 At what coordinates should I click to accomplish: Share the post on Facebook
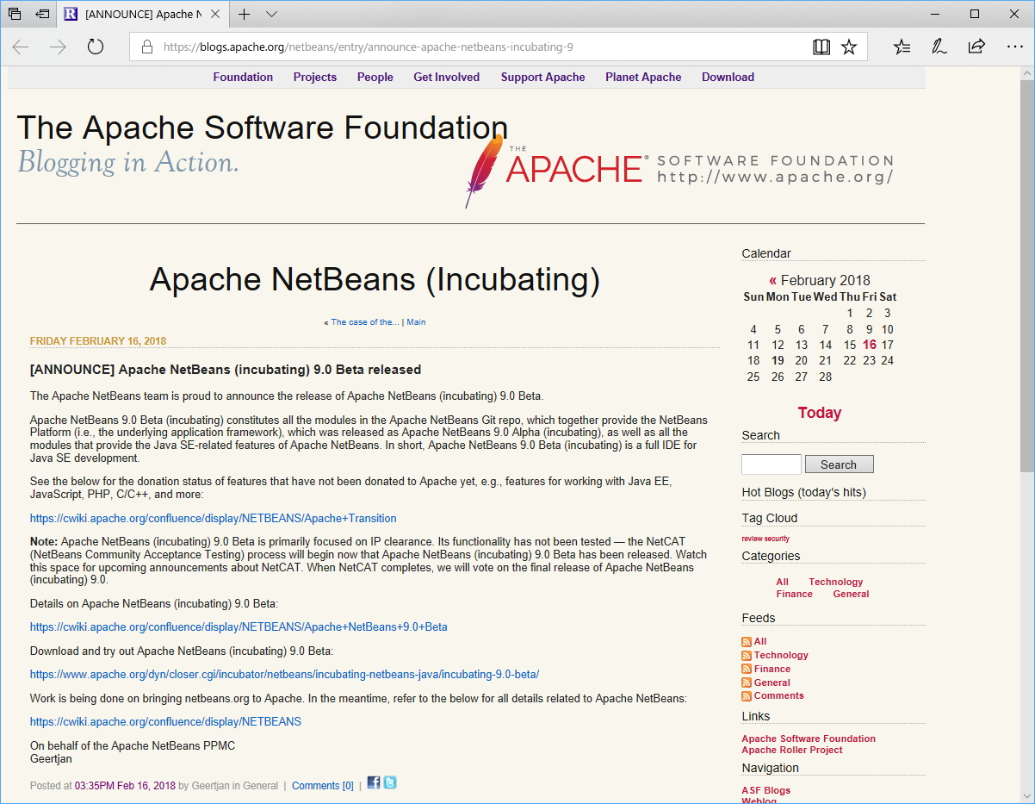(x=373, y=782)
